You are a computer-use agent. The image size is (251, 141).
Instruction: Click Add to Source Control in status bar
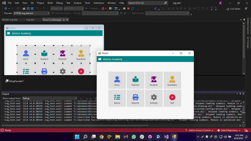(x=200, y=131)
